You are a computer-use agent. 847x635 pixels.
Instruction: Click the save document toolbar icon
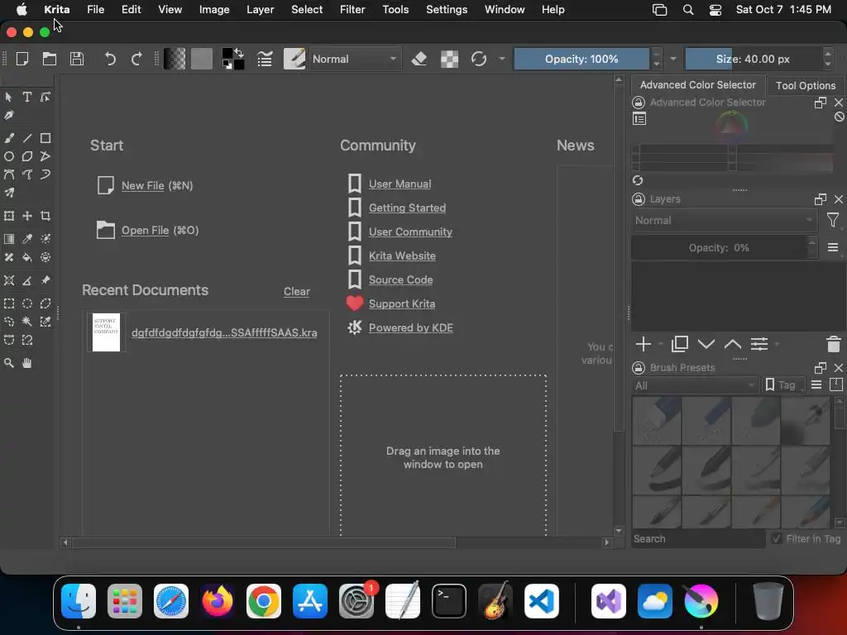click(77, 59)
